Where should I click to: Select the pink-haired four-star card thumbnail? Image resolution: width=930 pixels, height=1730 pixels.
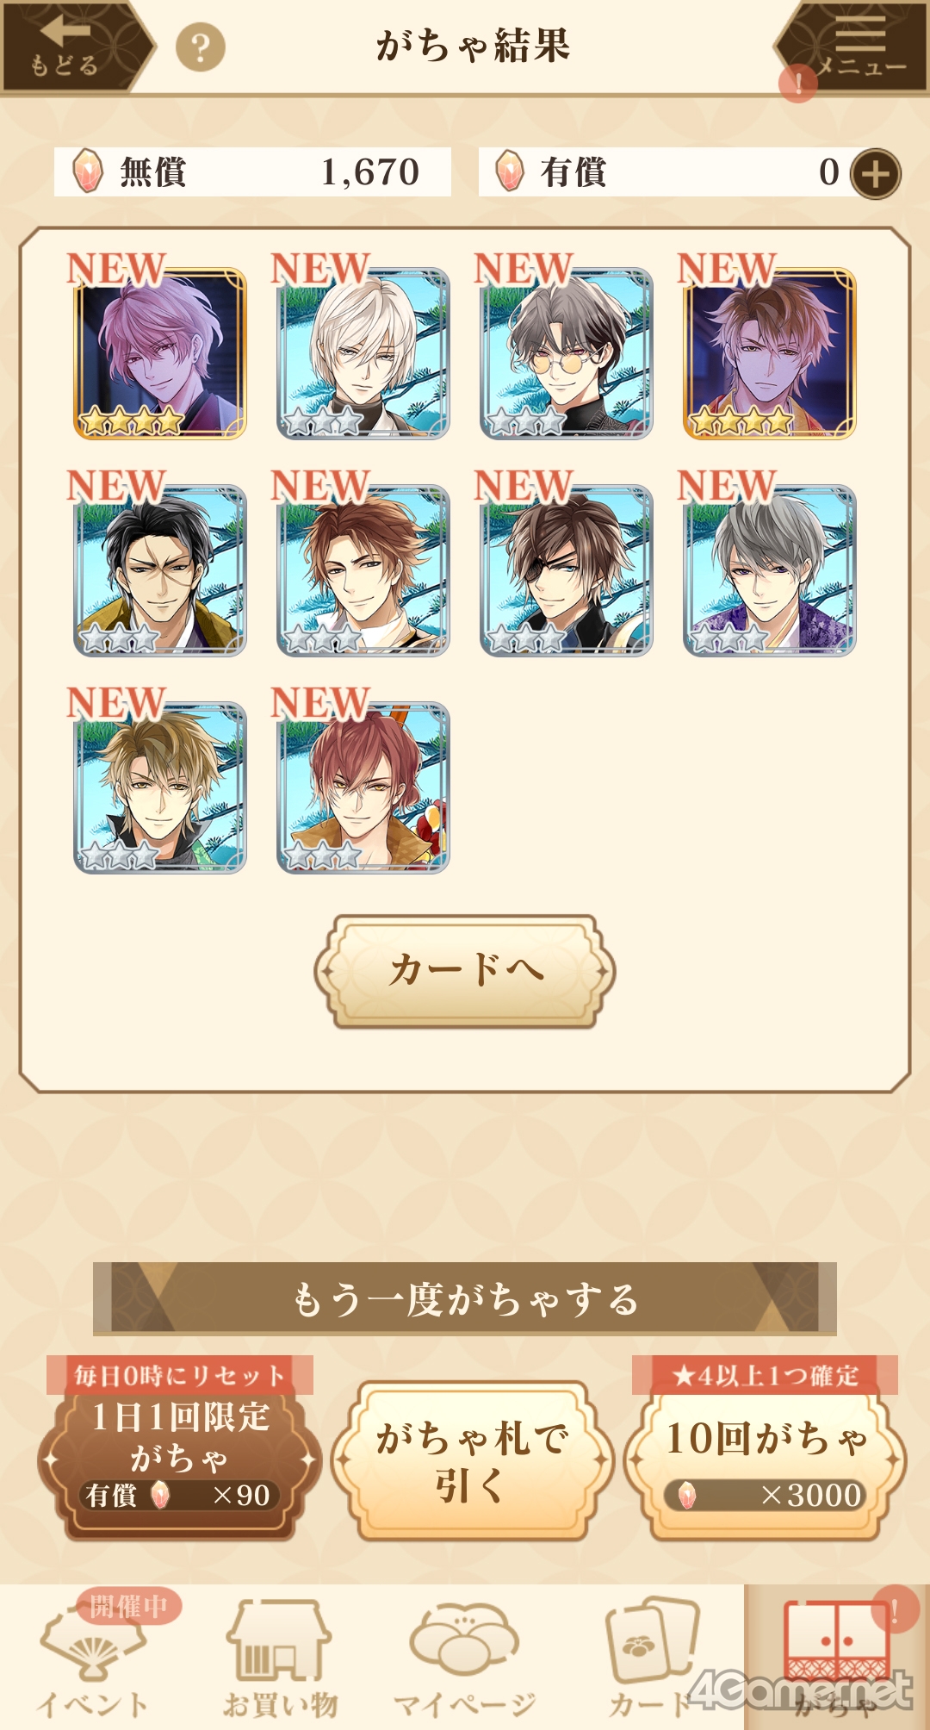coord(160,353)
